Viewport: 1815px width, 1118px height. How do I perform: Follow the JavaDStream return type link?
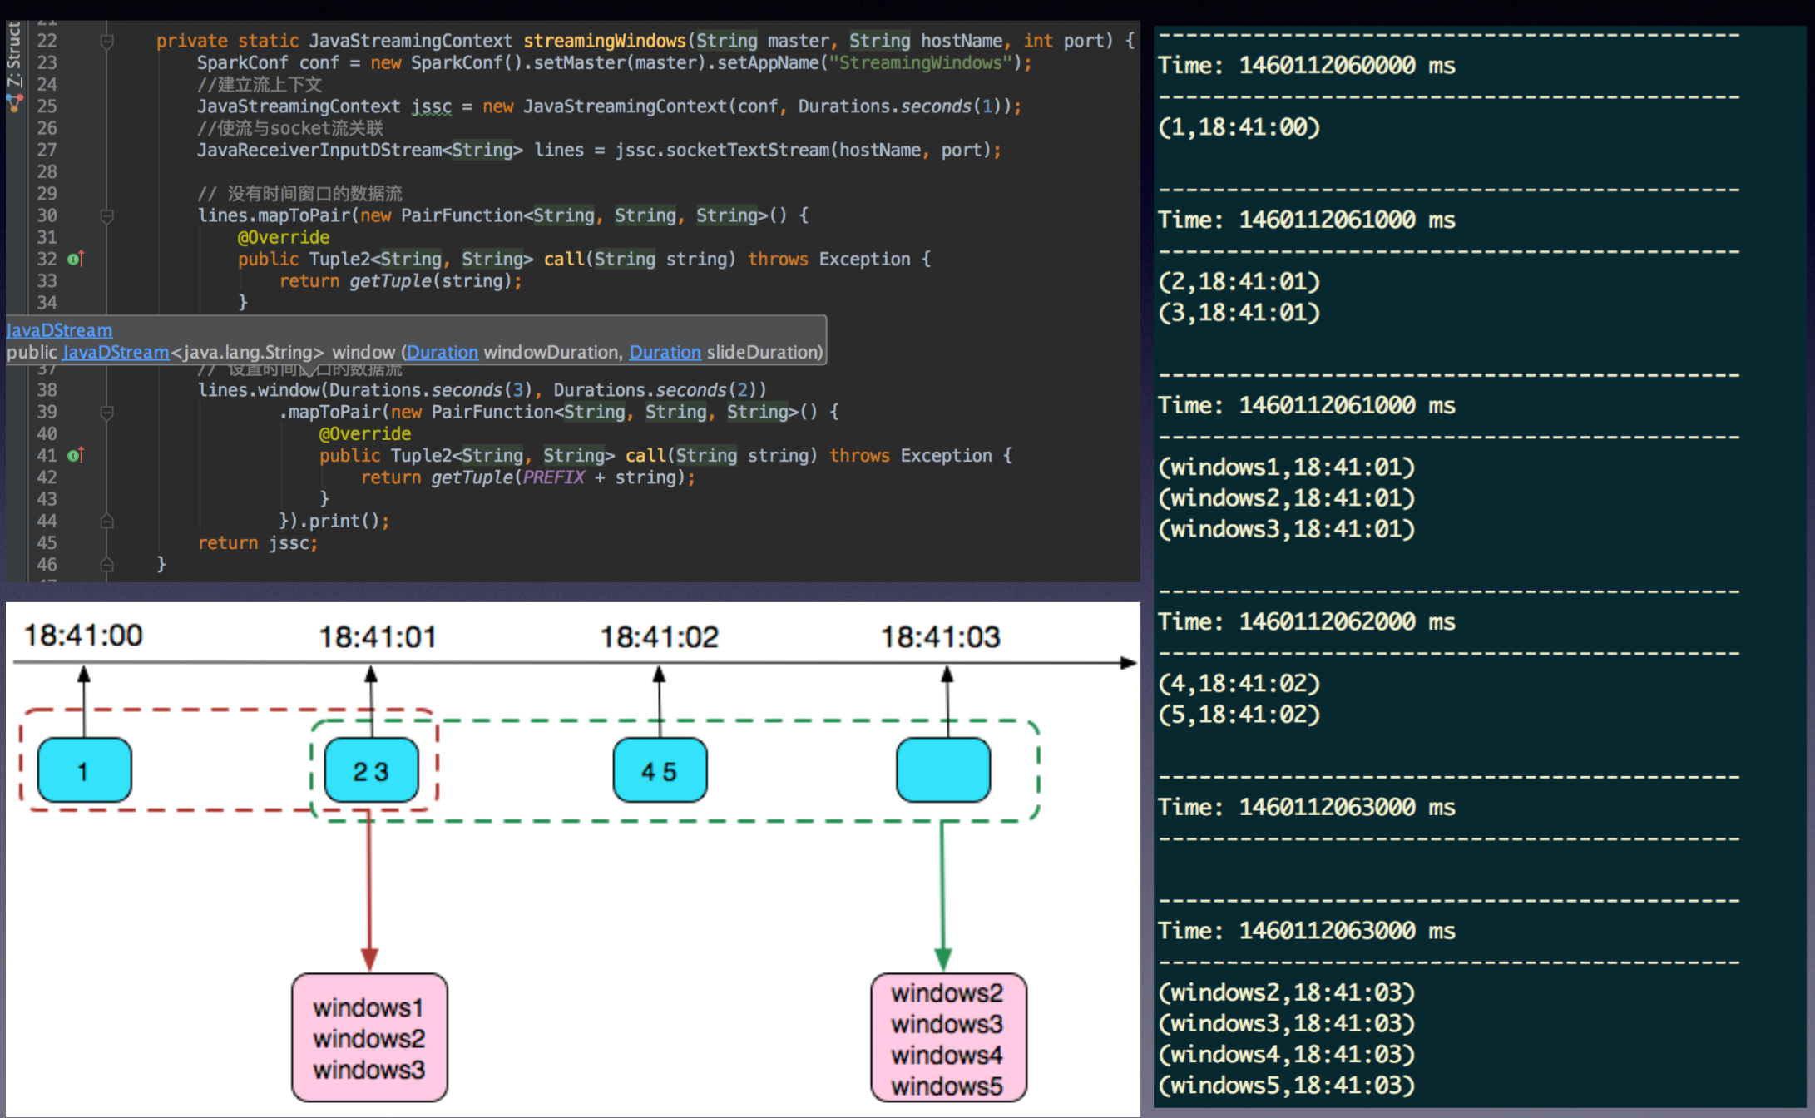[x=116, y=352]
